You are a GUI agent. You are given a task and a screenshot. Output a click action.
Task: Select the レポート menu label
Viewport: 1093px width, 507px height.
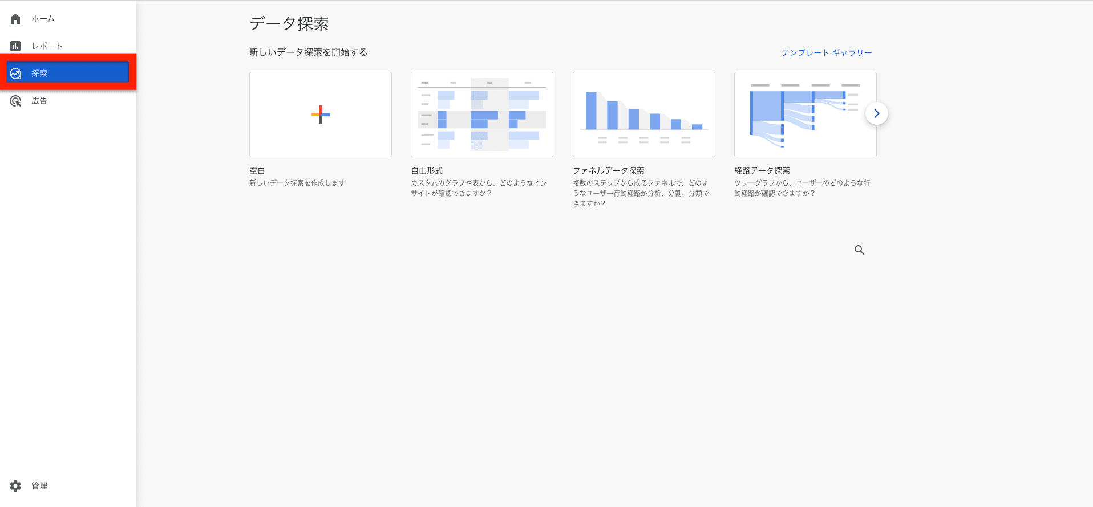pyautogui.click(x=47, y=46)
